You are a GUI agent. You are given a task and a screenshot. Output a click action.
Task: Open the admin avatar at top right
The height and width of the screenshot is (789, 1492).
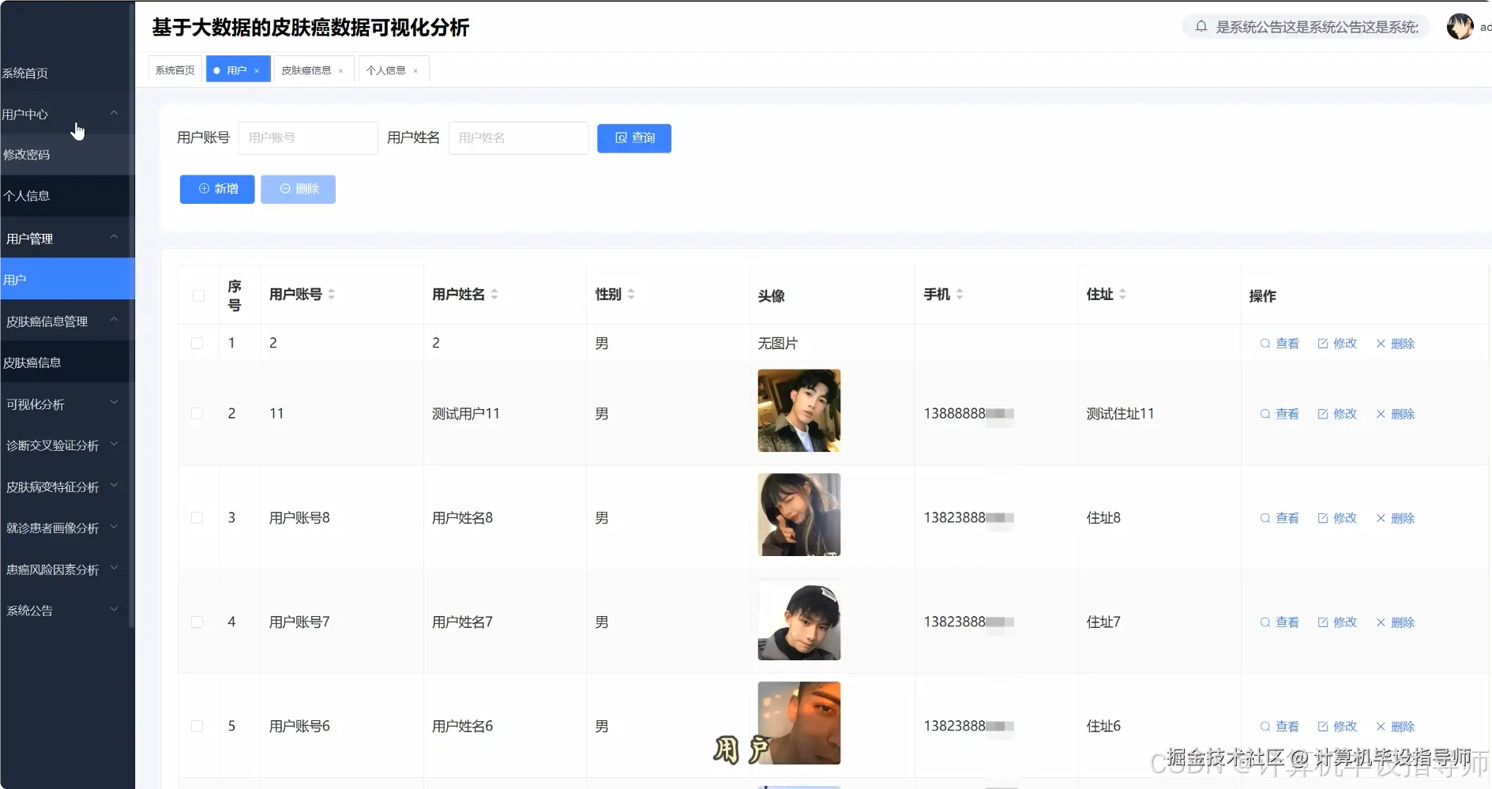tap(1460, 26)
